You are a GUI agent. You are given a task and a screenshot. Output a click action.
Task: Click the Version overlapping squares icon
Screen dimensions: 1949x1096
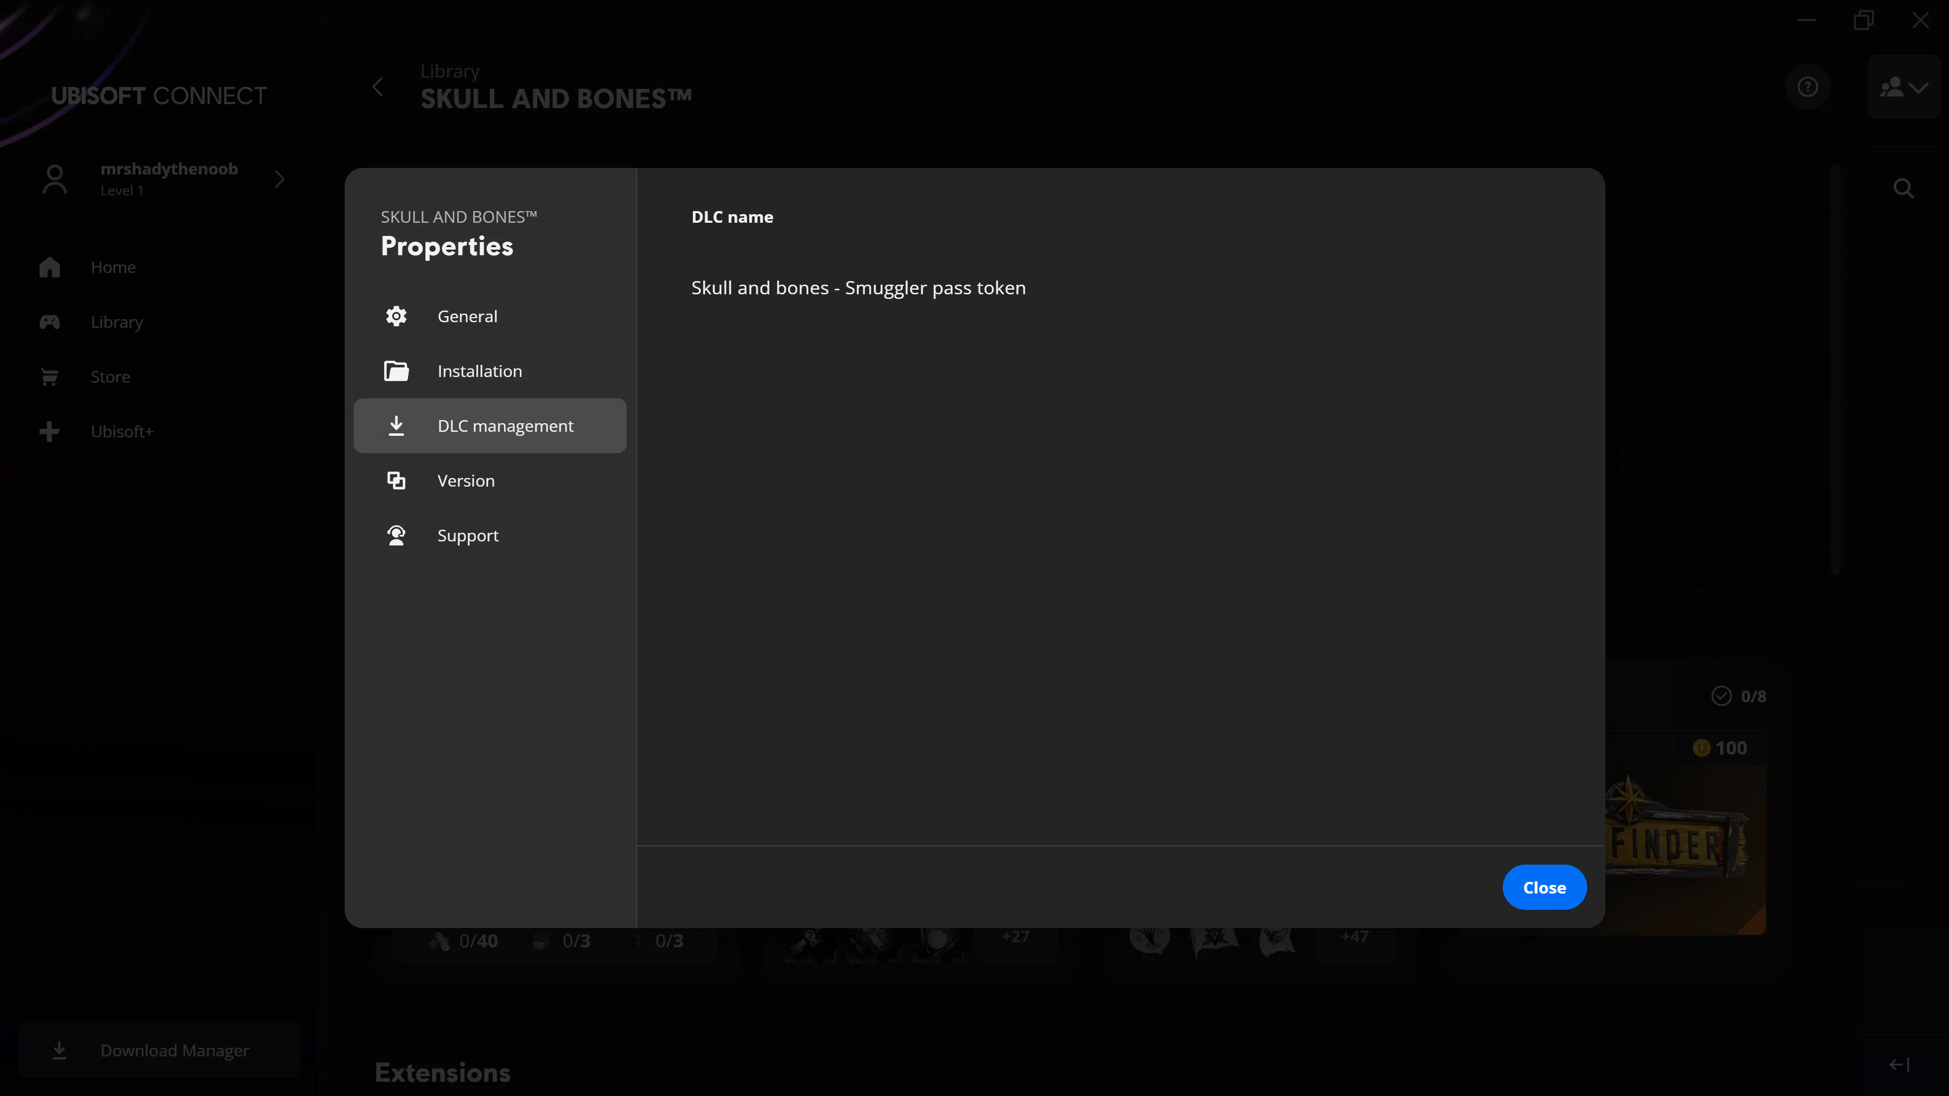point(396,481)
